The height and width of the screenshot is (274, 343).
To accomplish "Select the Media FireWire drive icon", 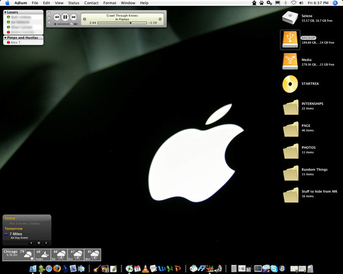I will click(x=290, y=62).
